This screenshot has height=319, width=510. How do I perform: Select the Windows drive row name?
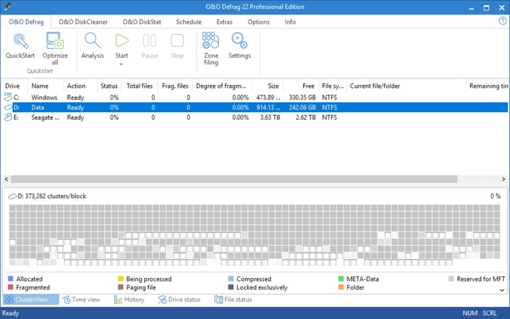tap(44, 97)
